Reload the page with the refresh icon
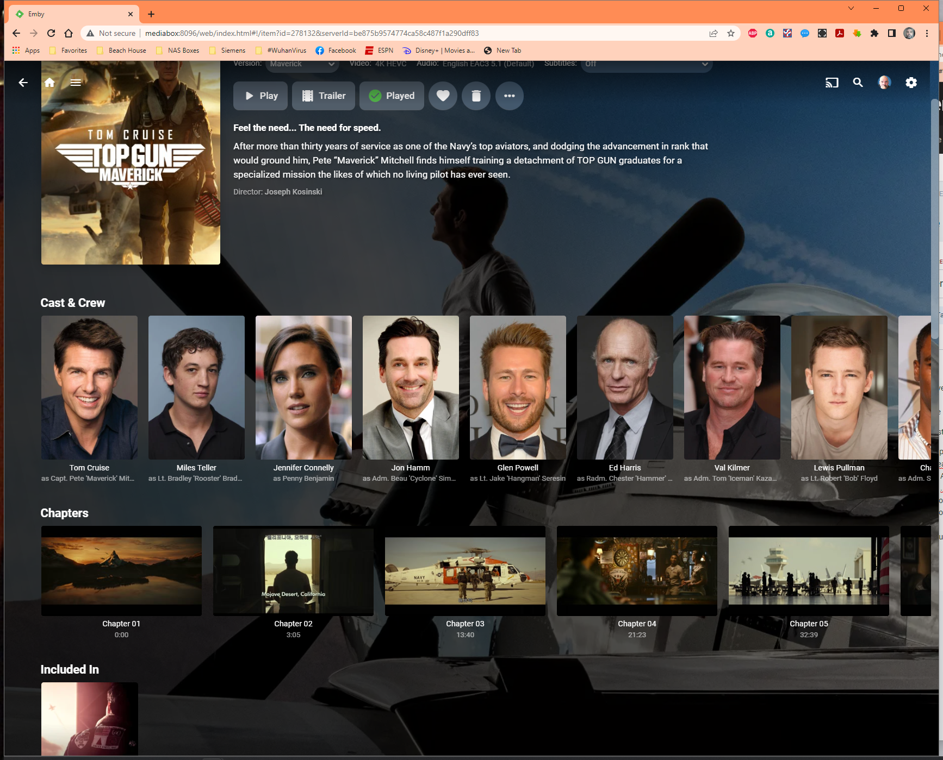The width and height of the screenshot is (943, 760). click(x=51, y=33)
